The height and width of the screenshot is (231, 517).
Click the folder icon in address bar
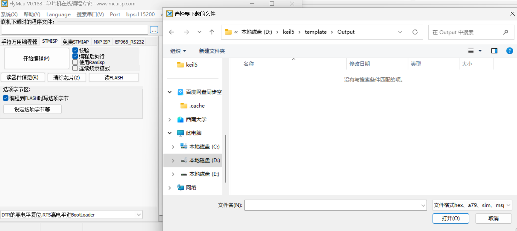(x=228, y=32)
